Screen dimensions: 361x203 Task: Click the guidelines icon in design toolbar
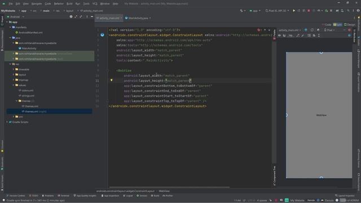point(319,36)
